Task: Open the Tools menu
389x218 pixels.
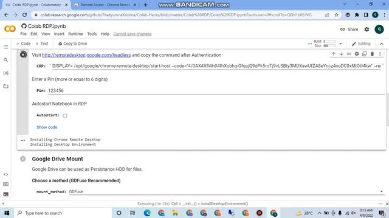Action: coord(92,34)
